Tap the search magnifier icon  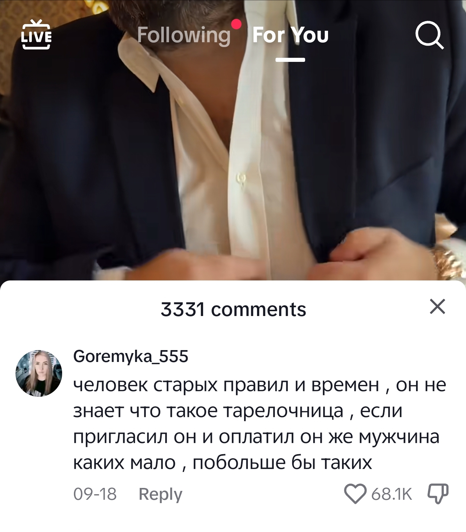point(429,36)
